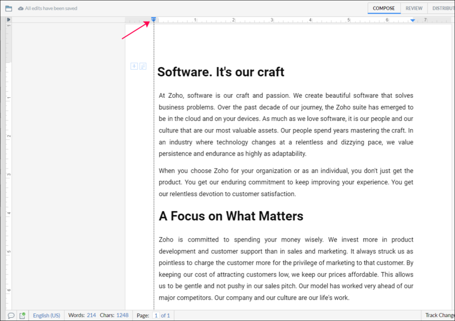The image size is (455, 321).
Task: Switch to the DISTRIBUTE tab
Action: pyautogui.click(x=443, y=9)
